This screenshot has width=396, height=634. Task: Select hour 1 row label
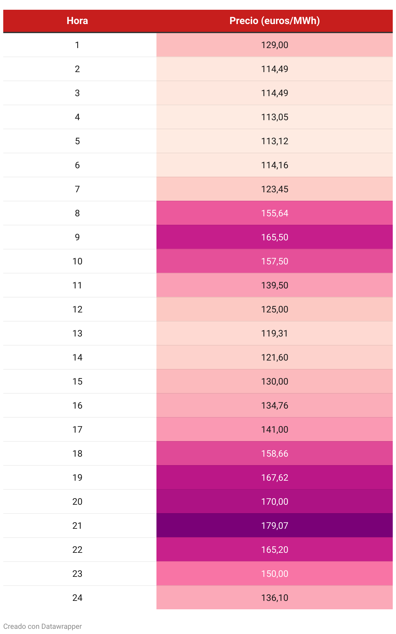click(x=77, y=45)
